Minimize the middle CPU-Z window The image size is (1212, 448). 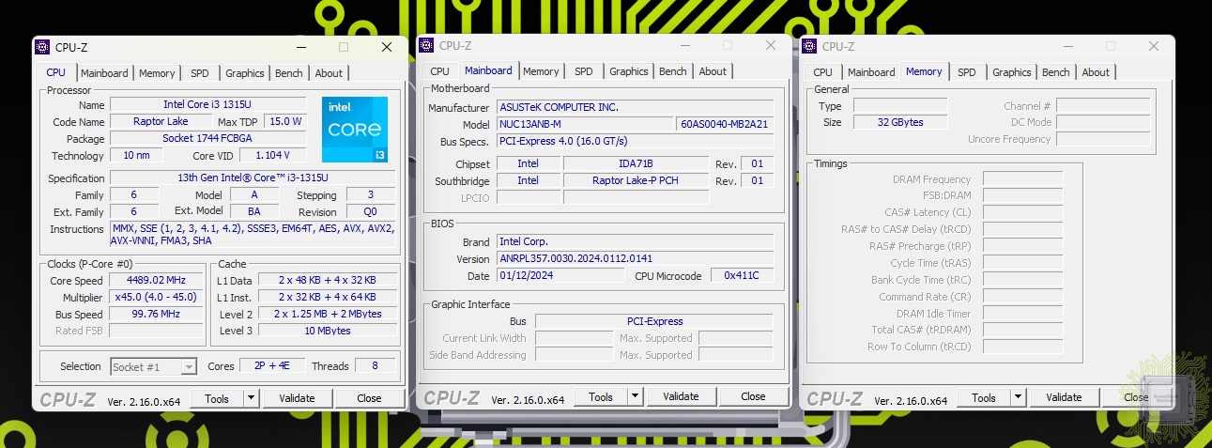684,45
